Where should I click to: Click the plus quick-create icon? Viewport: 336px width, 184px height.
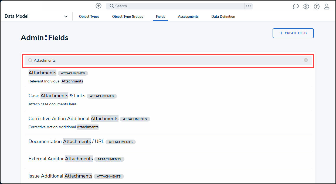pos(99,6)
